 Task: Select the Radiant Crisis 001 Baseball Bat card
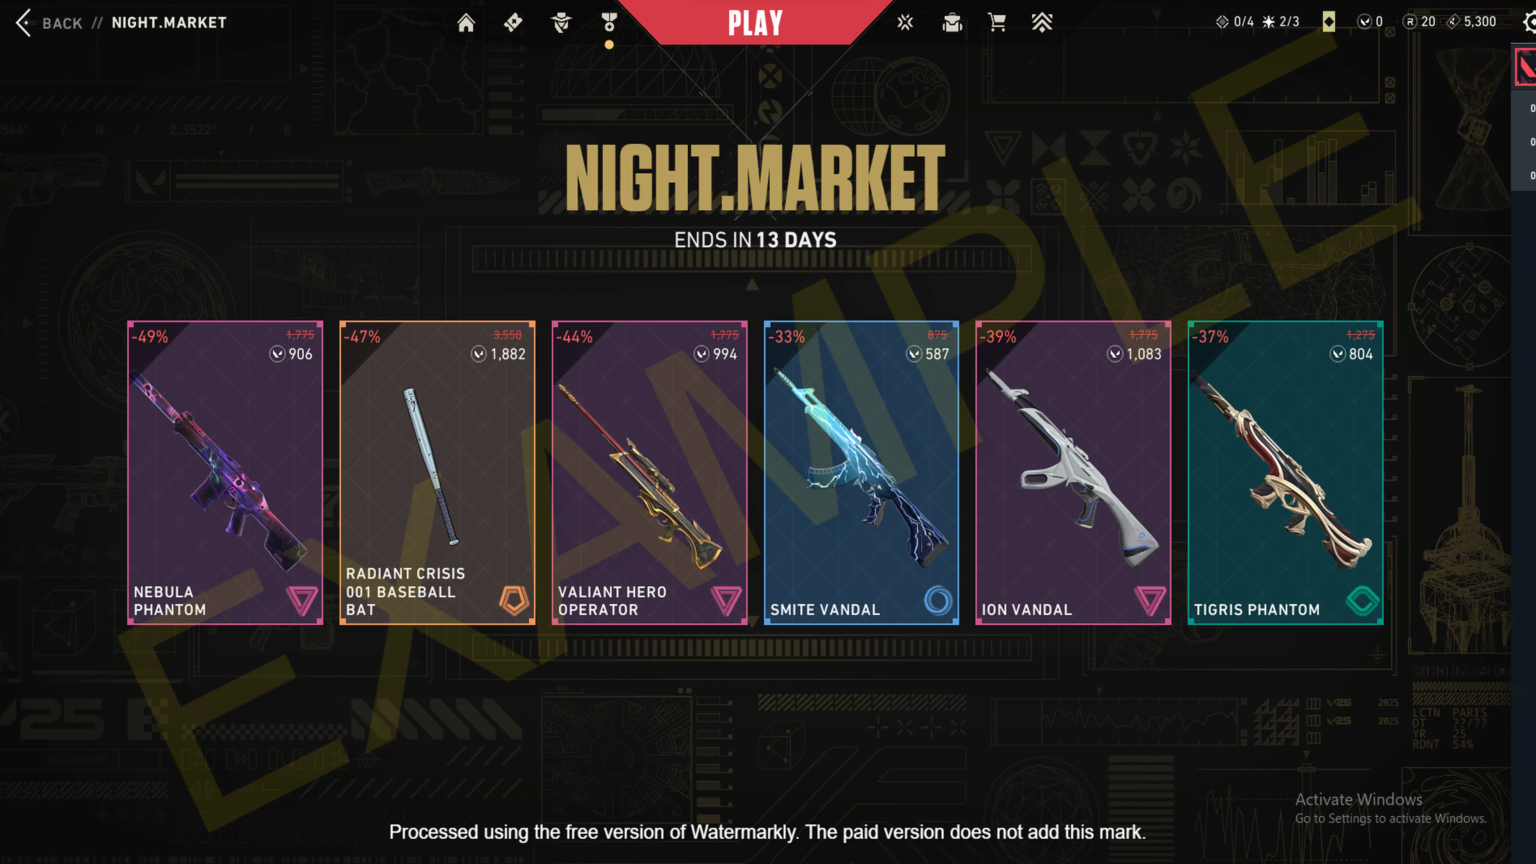[437, 473]
